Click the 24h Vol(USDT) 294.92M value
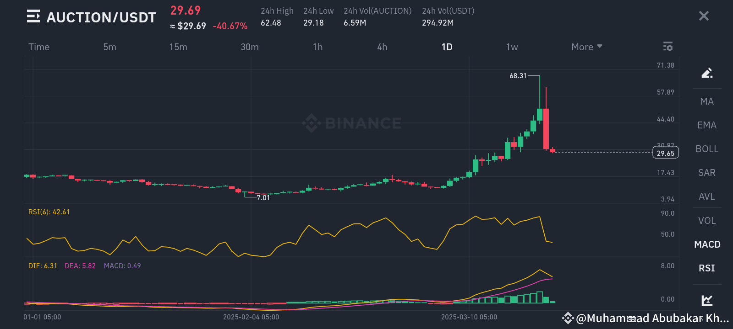Screen dimensions: 733x329 pos(438,23)
